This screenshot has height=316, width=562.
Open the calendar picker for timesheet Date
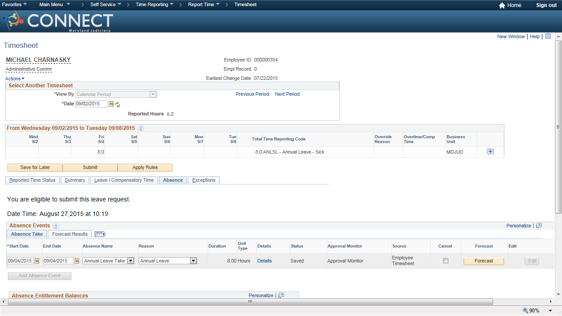[111, 104]
